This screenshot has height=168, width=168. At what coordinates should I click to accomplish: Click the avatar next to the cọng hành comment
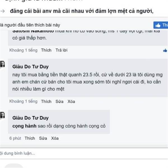[2, 115]
